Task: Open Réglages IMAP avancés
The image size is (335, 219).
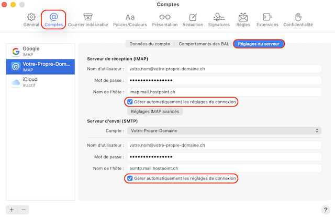Action: (x=155, y=112)
